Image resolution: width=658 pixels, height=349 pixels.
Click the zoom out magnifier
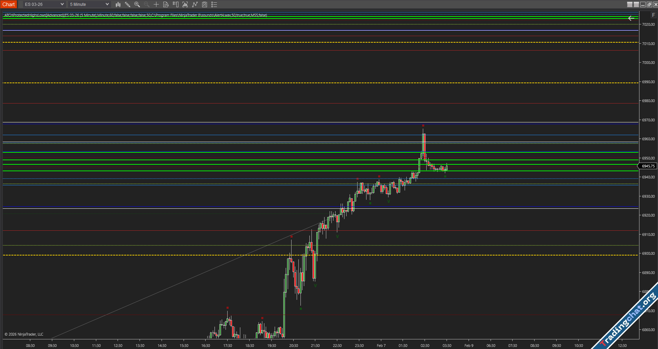click(x=147, y=4)
